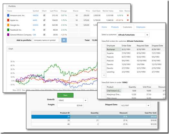Click the Amazon.com Shares input cell
Image resolution: width=169 pixels, height=134 pixels.
point(74,15)
